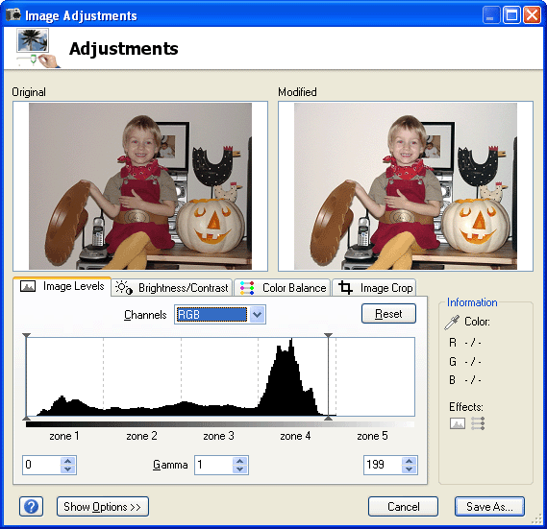Click the black level input field showing 0
This screenshot has width=547, height=529.
click(42, 465)
